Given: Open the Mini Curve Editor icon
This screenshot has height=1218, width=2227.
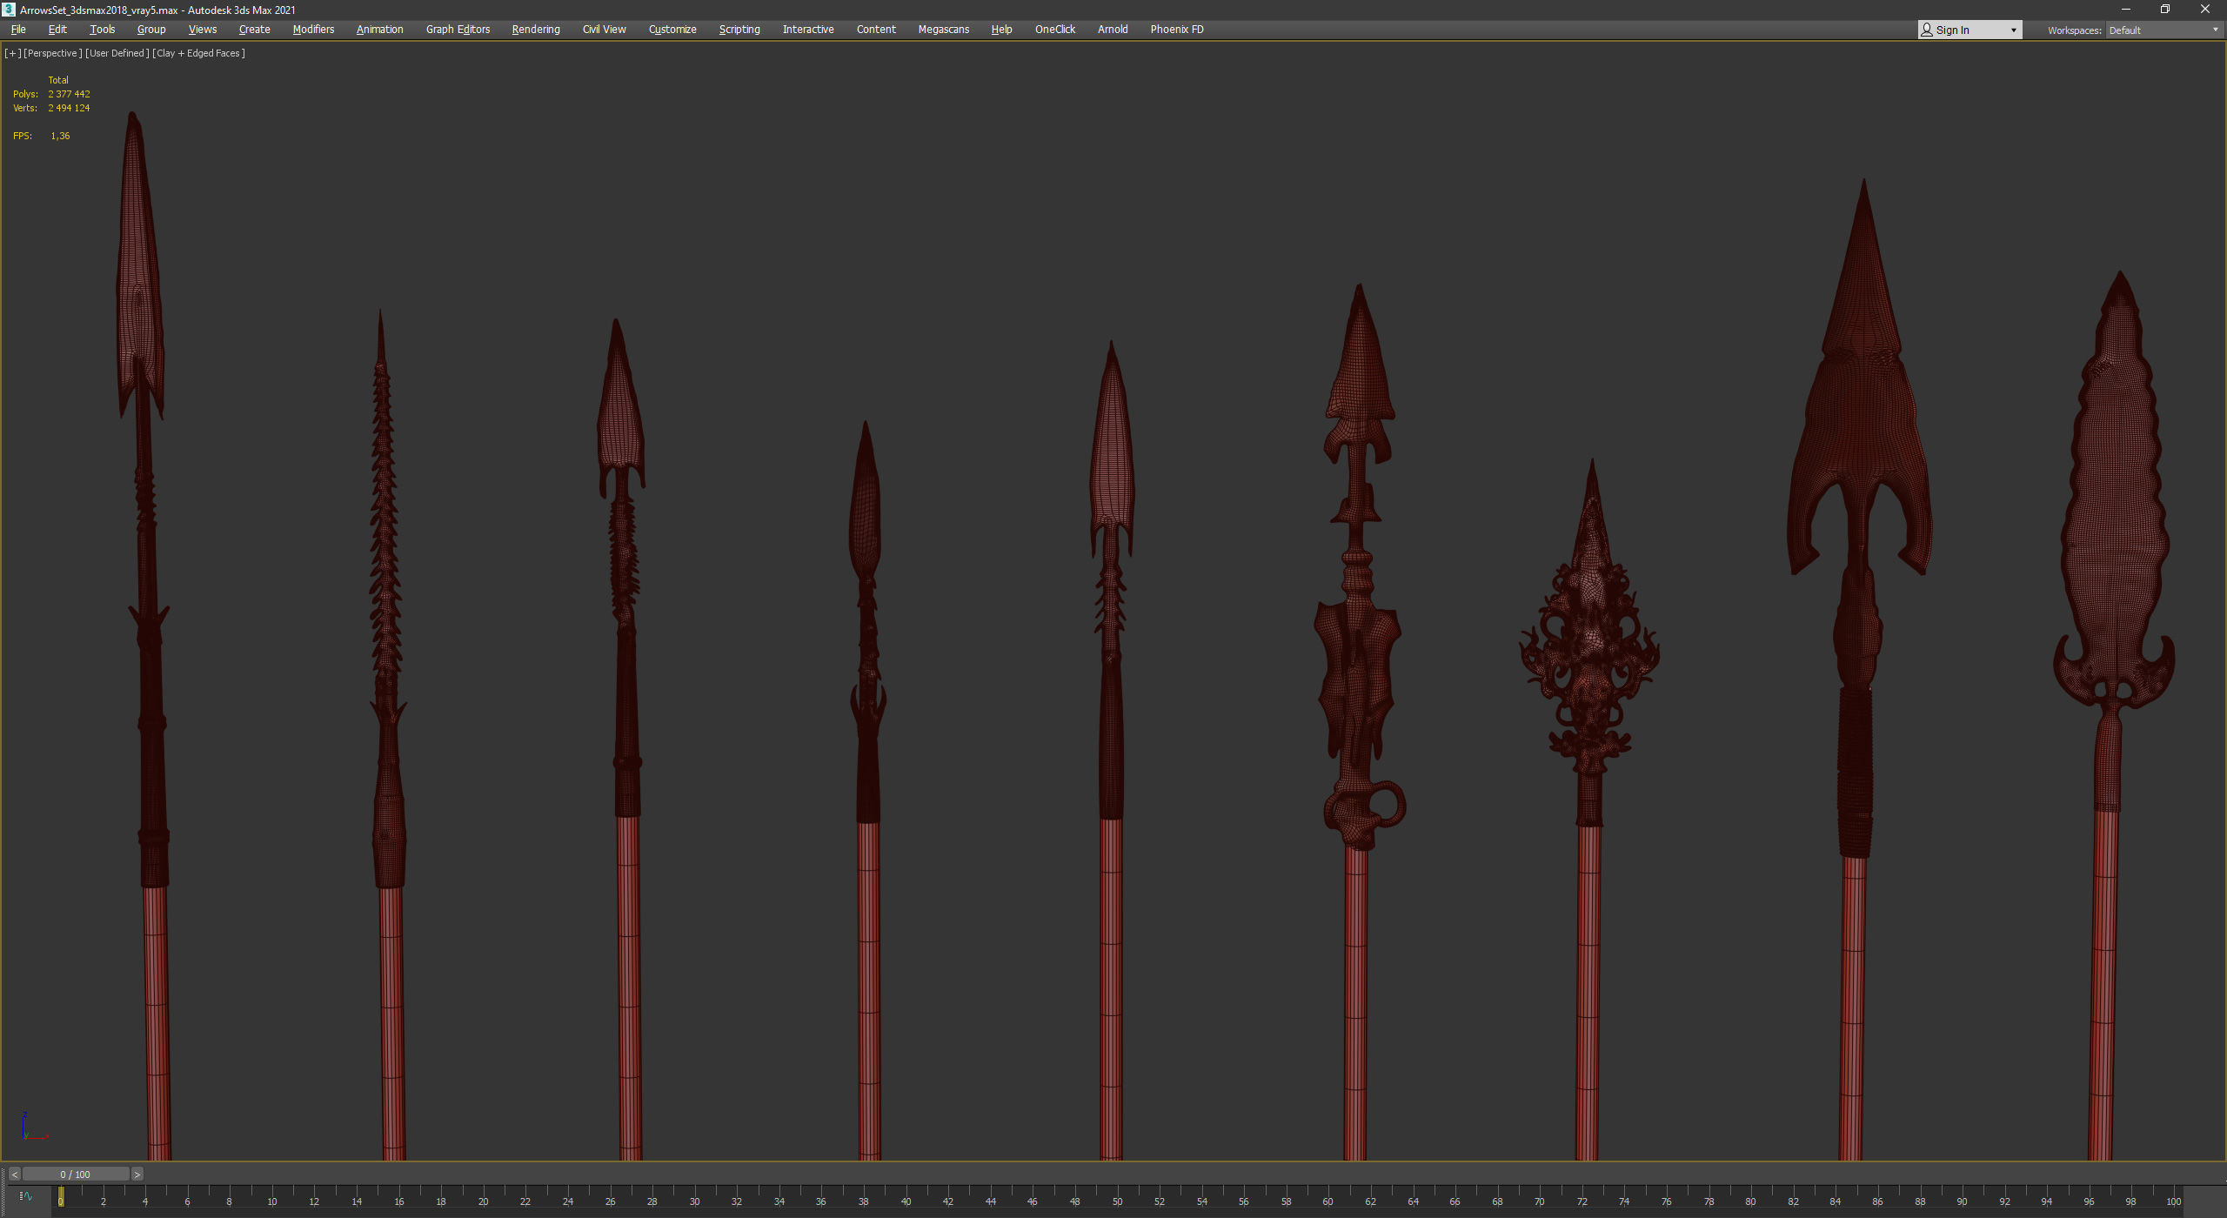Looking at the screenshot, I should tap(26, 1196).
